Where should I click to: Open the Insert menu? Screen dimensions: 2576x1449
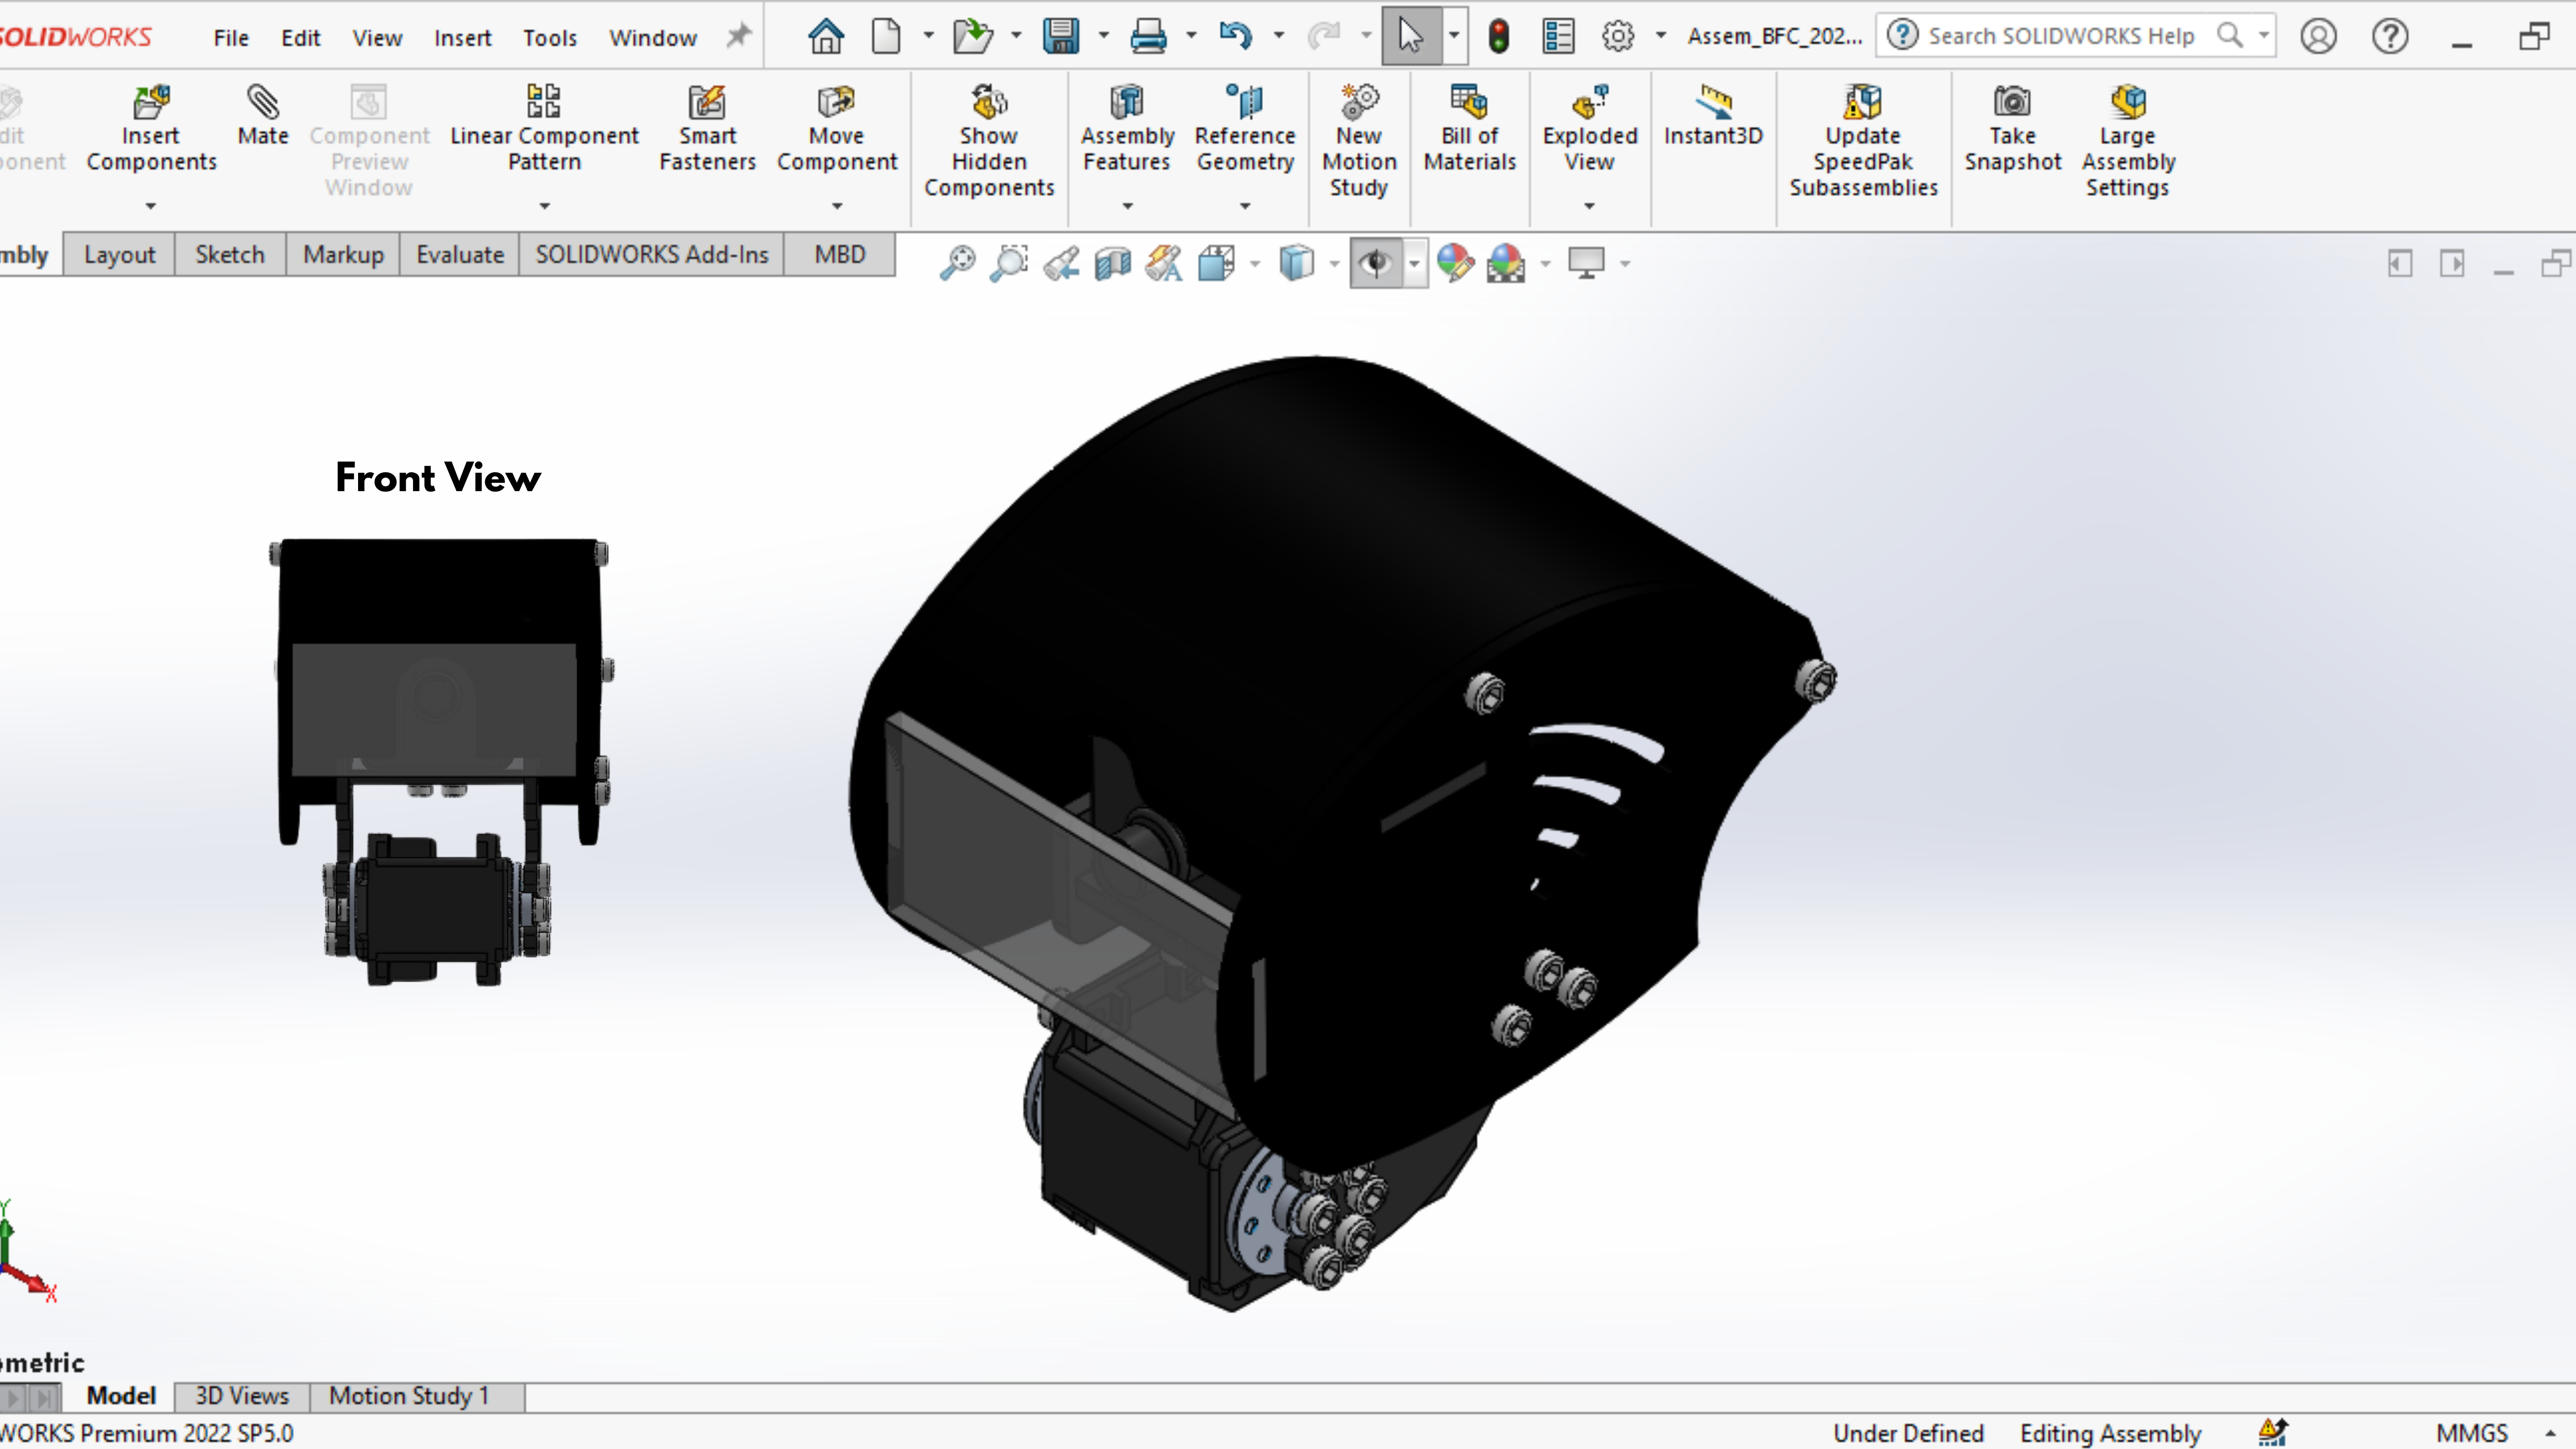[462, 38]
